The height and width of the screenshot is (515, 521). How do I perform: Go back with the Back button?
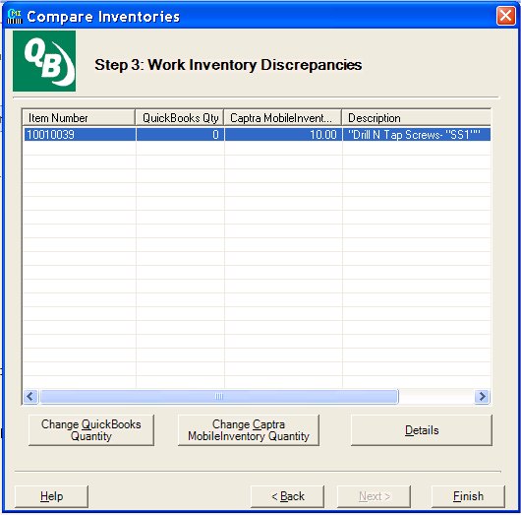[x=287, y=496]
